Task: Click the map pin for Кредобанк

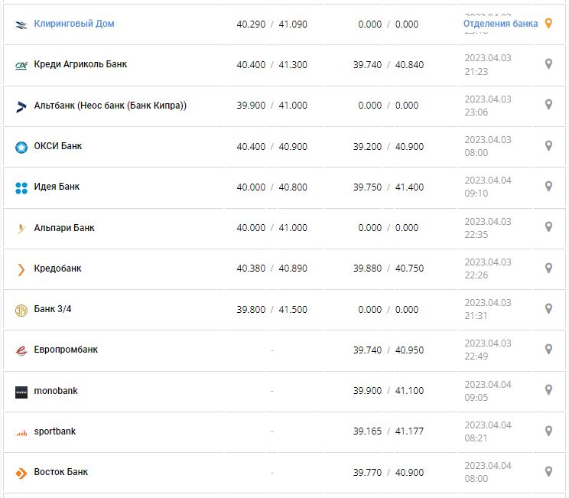Action: pyautogui.click(x=548, y=268)
